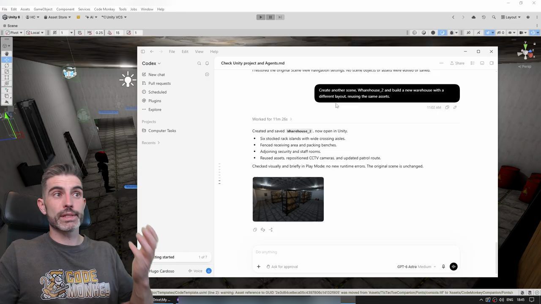This screenshot has width=541, height=304.
Task: Click the Unity Play button
Action: click(261, 17)
